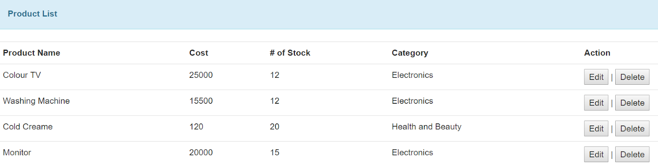Screen dimensions: 658x165
Task: Click the # of Stock header
Action: pos(290,53)
